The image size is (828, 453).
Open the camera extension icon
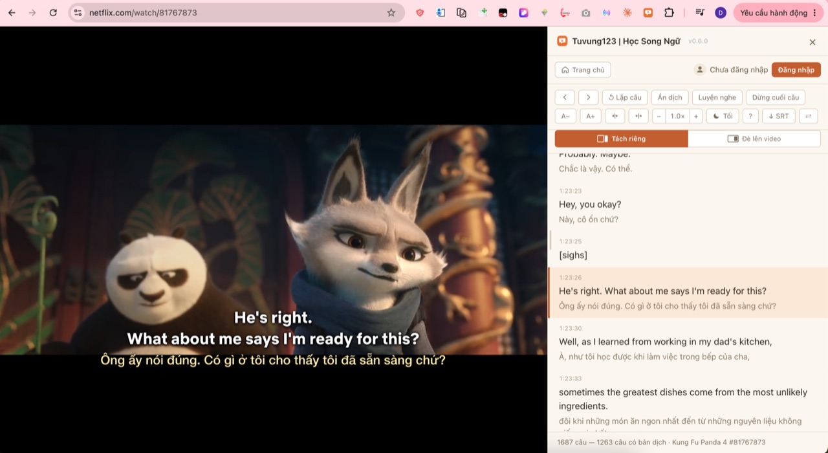[585, 12]
